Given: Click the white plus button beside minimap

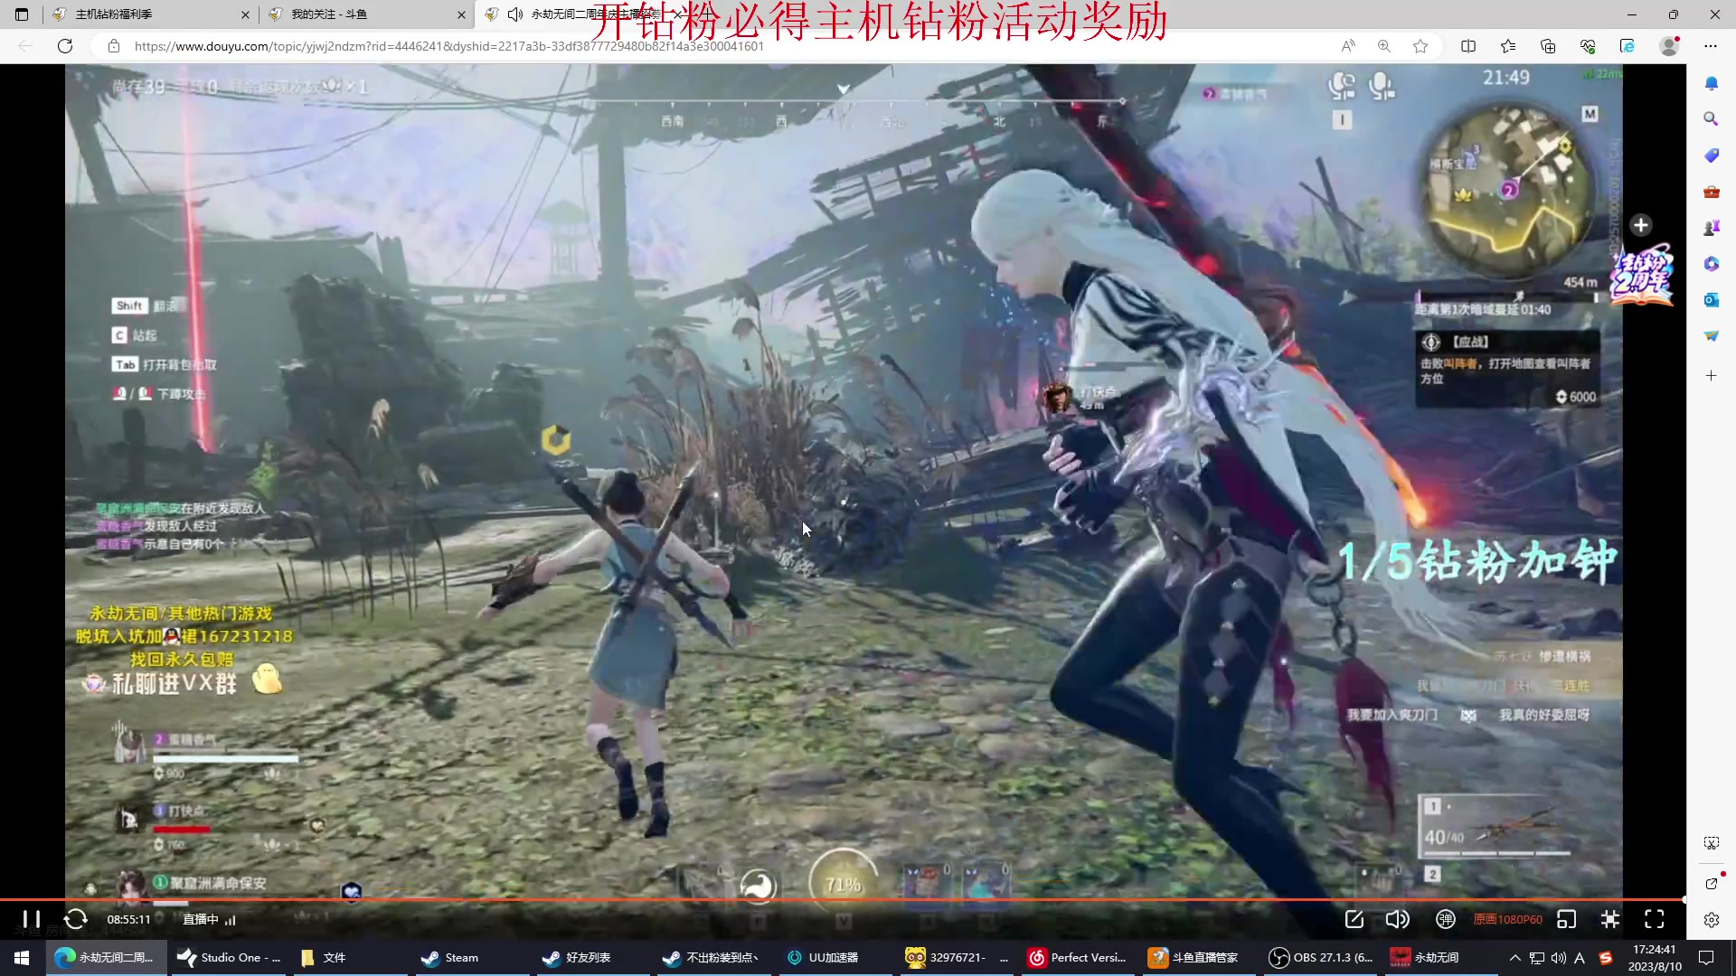Looking at the screenshot, I should (1641, 225).
